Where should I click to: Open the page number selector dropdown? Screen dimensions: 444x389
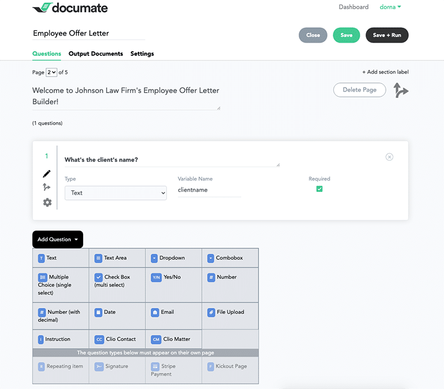(x=51, y=73)
